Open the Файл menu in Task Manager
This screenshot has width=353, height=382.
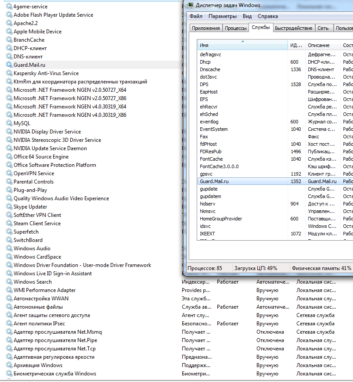point(196,16)
